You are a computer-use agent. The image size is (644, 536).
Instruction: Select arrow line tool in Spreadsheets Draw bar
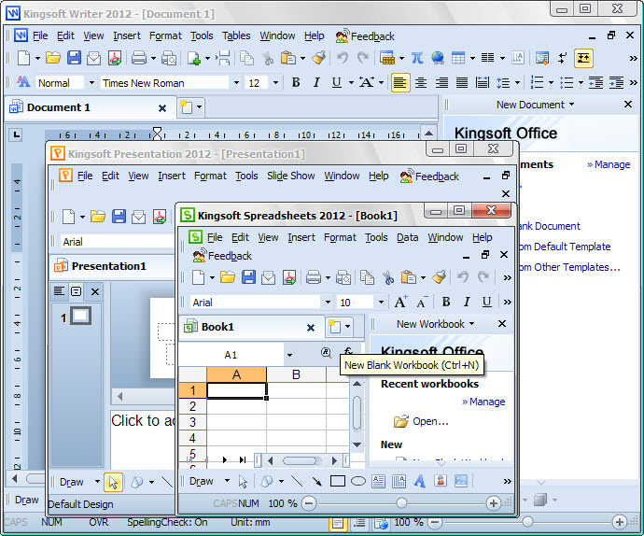pos(316,481)
